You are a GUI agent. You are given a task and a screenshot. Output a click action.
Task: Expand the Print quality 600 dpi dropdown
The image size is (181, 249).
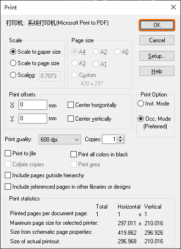[x=60, y=140]
